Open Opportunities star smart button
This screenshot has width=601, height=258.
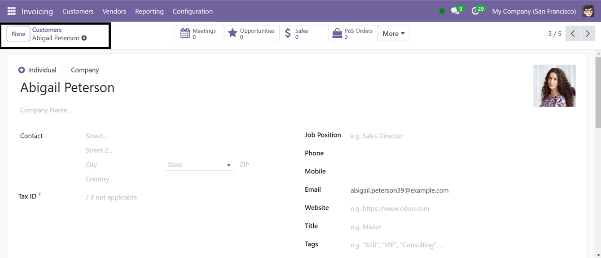click(251, 34)
